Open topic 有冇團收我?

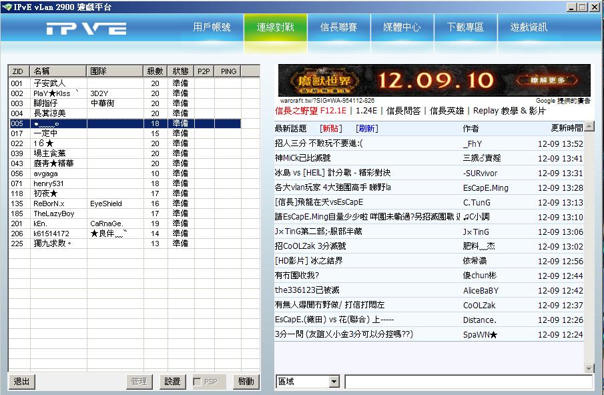coord(296,276)
